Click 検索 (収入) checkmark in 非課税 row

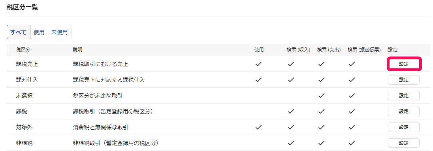[291, 143]
